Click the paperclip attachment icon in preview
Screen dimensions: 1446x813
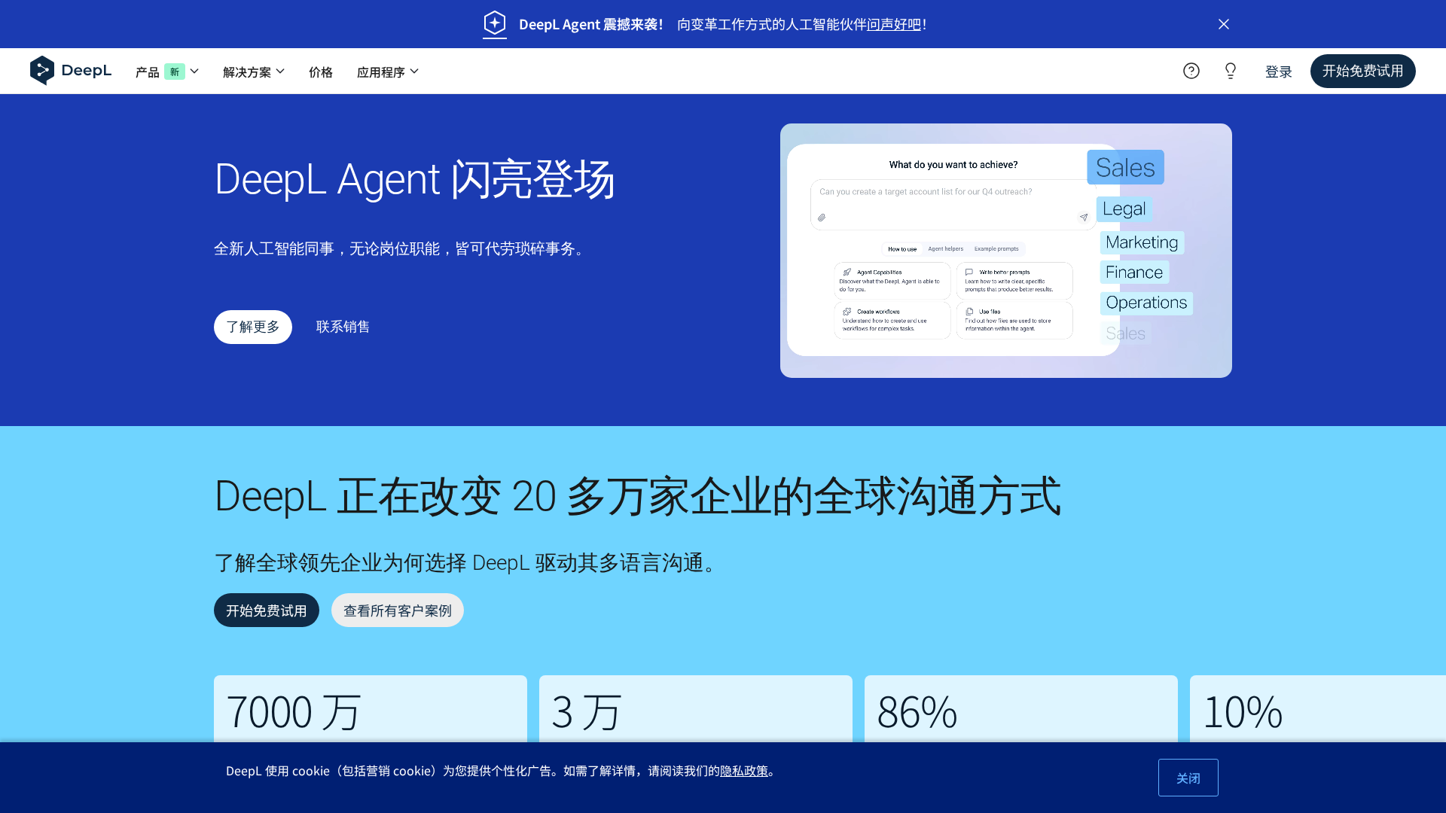point(822,218)
